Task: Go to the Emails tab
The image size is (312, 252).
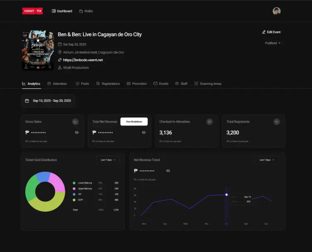Action: pyautogui.click(x=161, y=83)
